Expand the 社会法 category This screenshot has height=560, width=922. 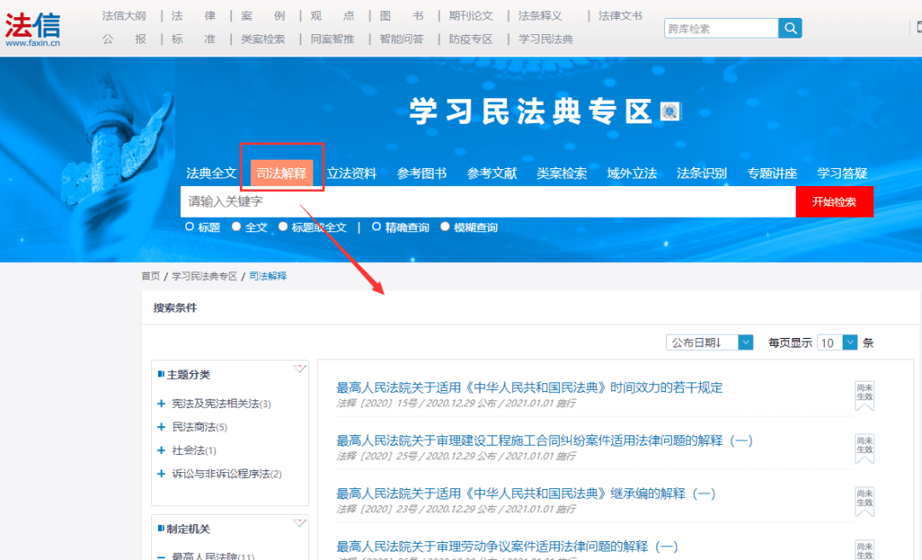161,451
